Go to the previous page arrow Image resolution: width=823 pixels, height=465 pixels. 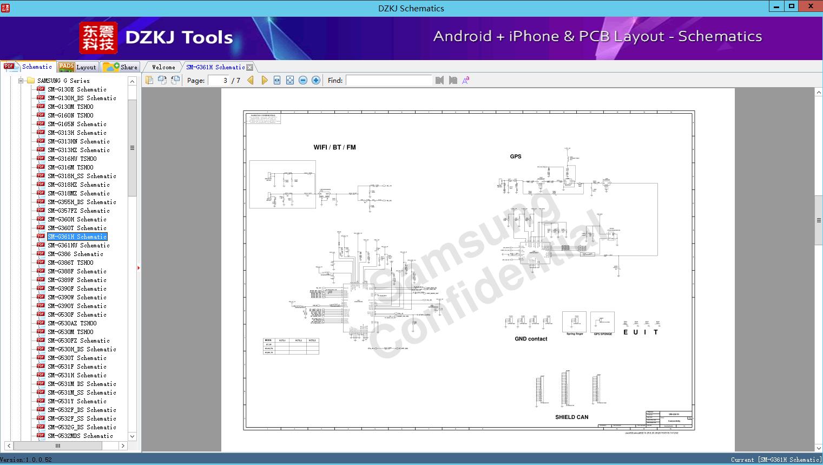coord(251,80)
